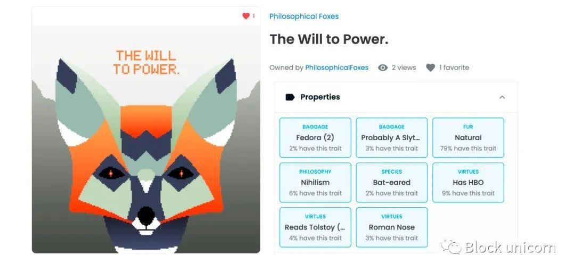Click the Block unicorn watermark logo
575x255 pixels.
click(x=498, y=246)
